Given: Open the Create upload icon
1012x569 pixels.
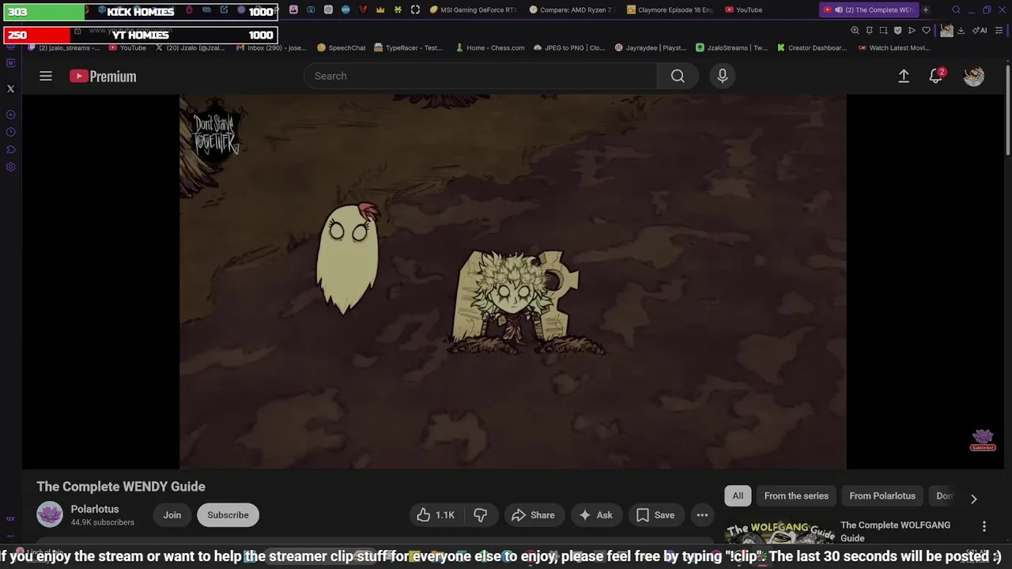Looking at the screenshot, I should click(x=904, y=76).
